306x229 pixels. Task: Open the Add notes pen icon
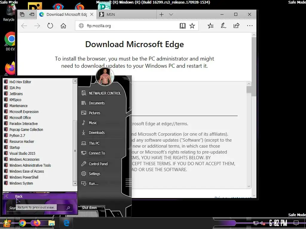pos(224,26)
